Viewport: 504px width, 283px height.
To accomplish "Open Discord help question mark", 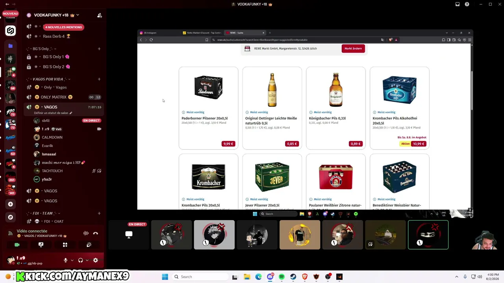I will (467, 4).
